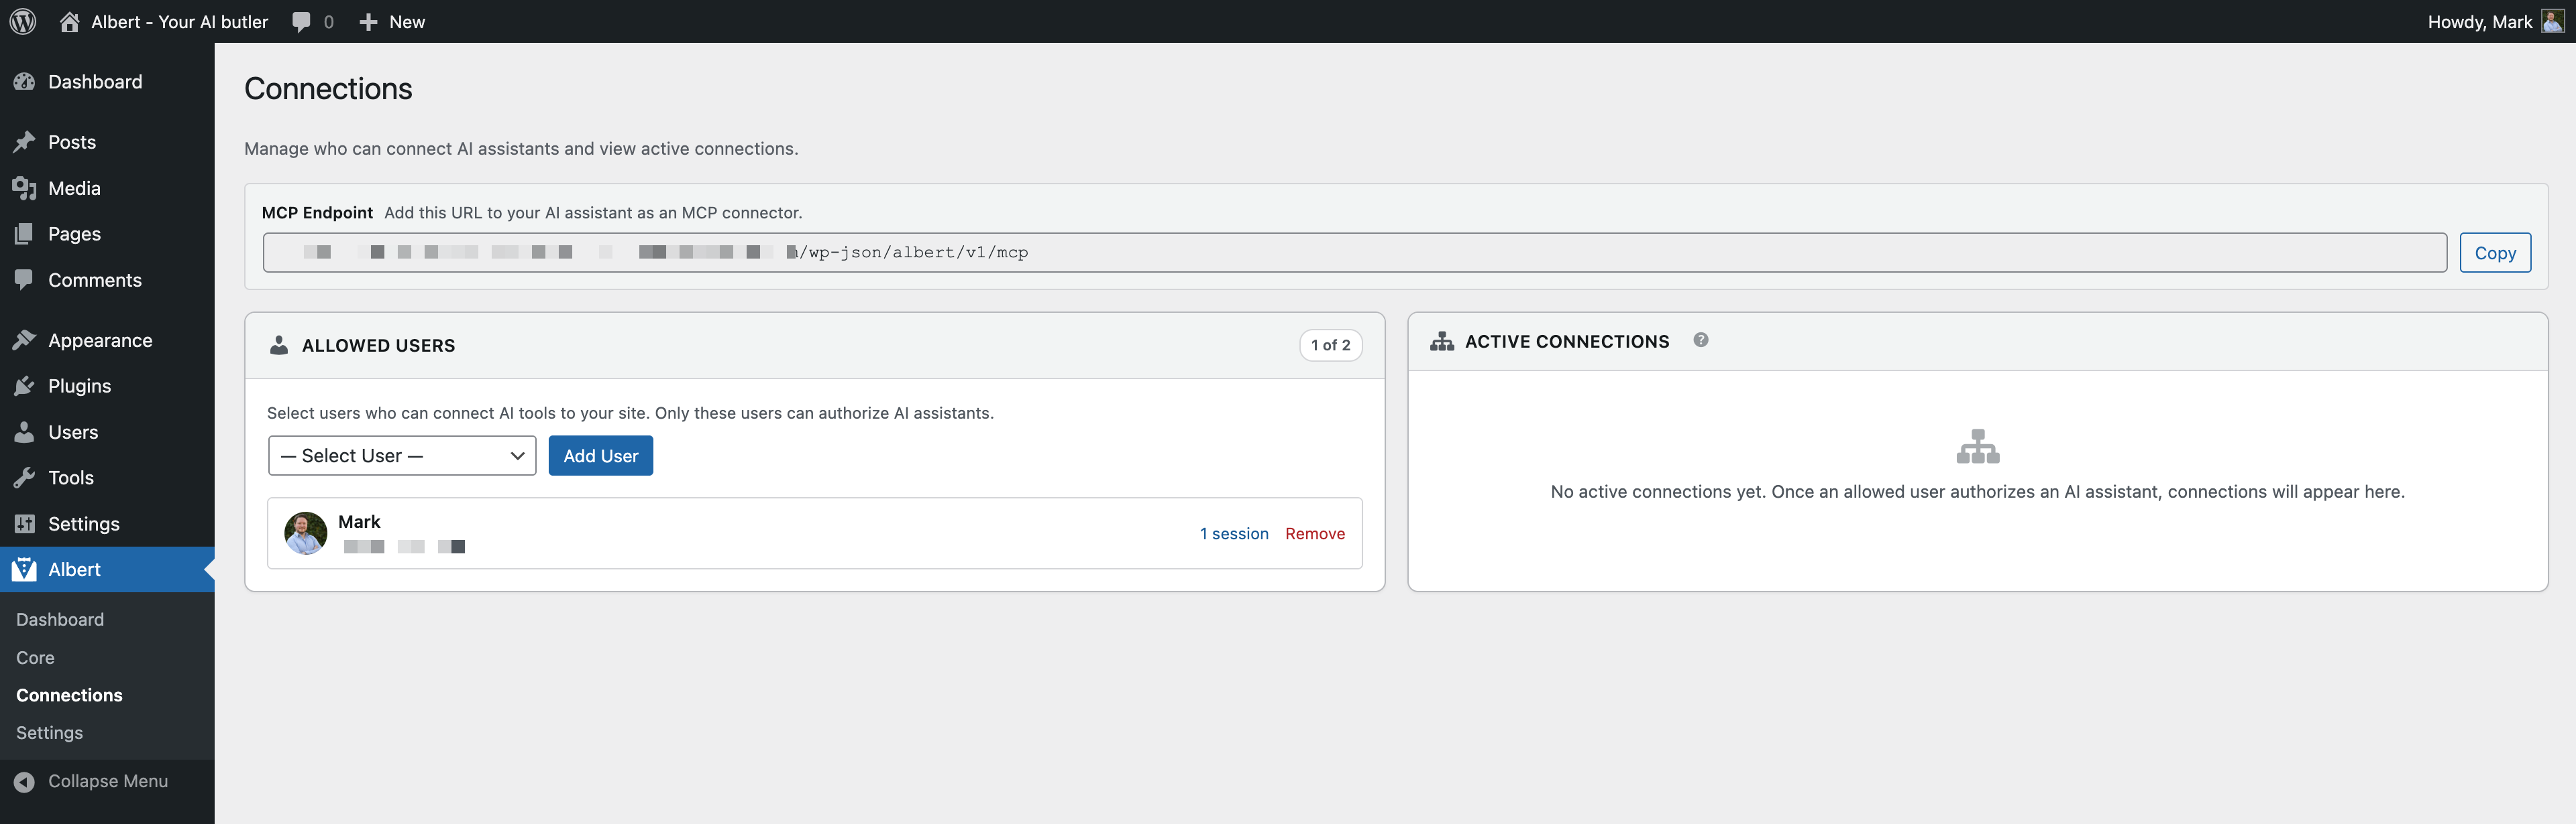This screenshot has height=824, width=2576.
Task: Open the Select User dropdown
Action: (x=401, y=456)
